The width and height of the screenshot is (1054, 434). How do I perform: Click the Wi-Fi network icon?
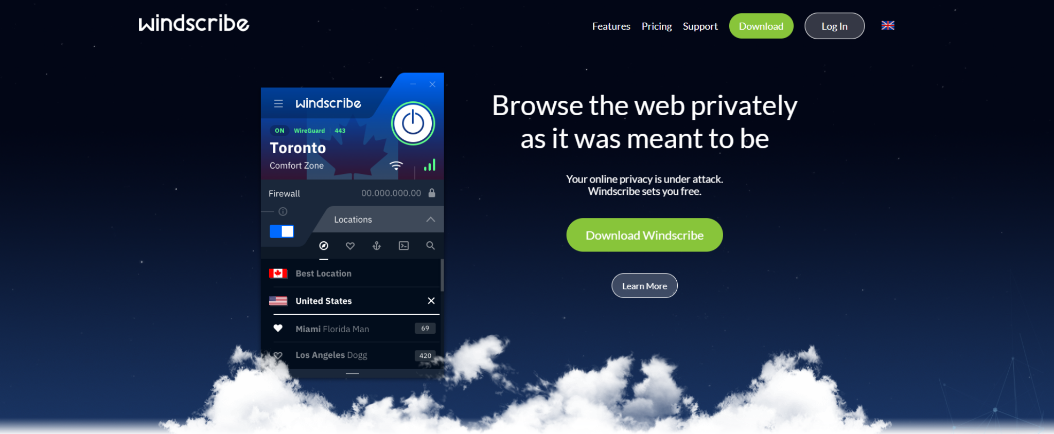click(396, 166)
